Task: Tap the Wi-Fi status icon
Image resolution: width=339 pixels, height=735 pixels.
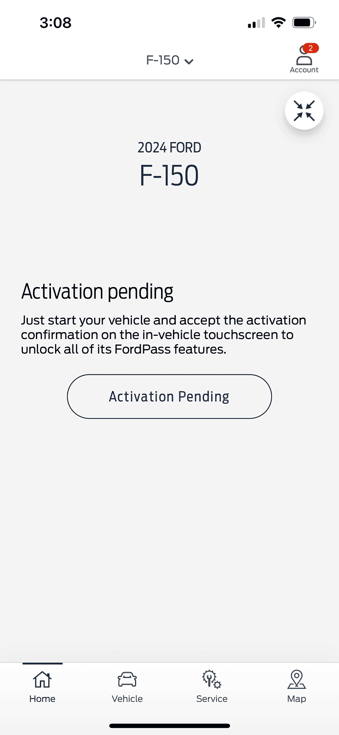Action: tap(278, 23)
